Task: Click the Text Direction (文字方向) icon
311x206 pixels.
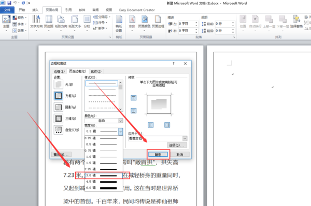Action: (x=36, y=22)
